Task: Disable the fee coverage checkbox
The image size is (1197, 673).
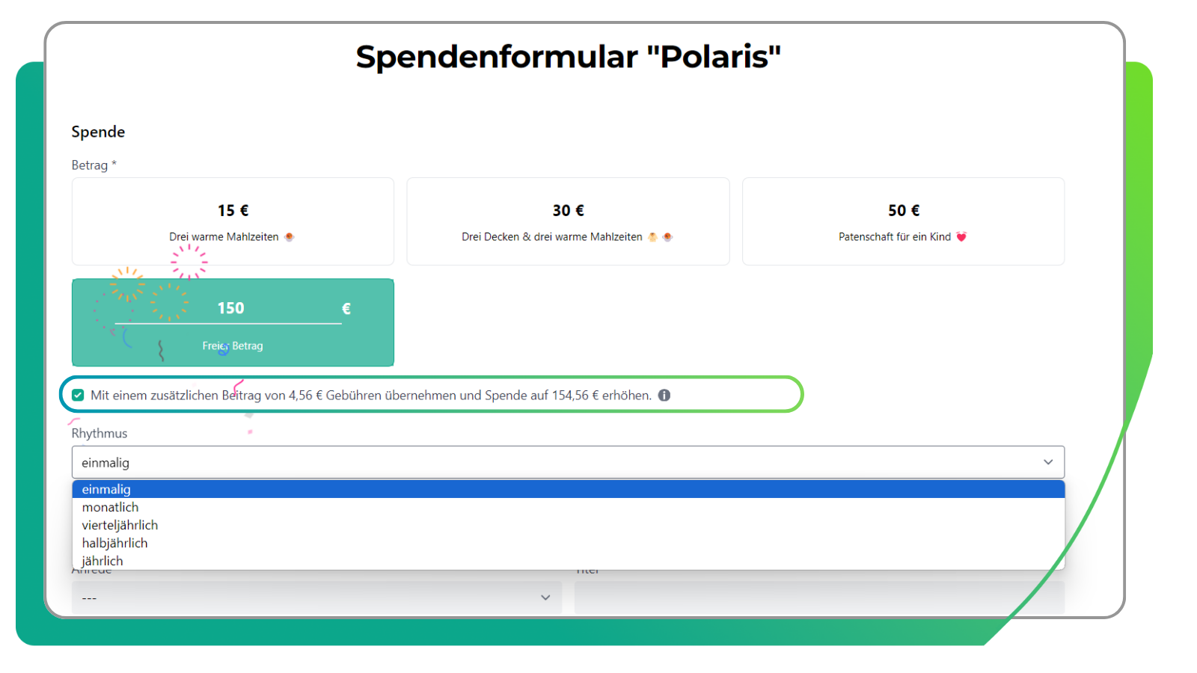Action: click(x=78, y=394)
